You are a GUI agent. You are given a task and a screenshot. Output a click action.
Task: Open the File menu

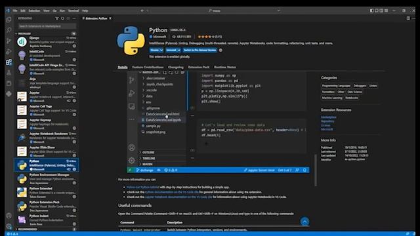(15, 10)
